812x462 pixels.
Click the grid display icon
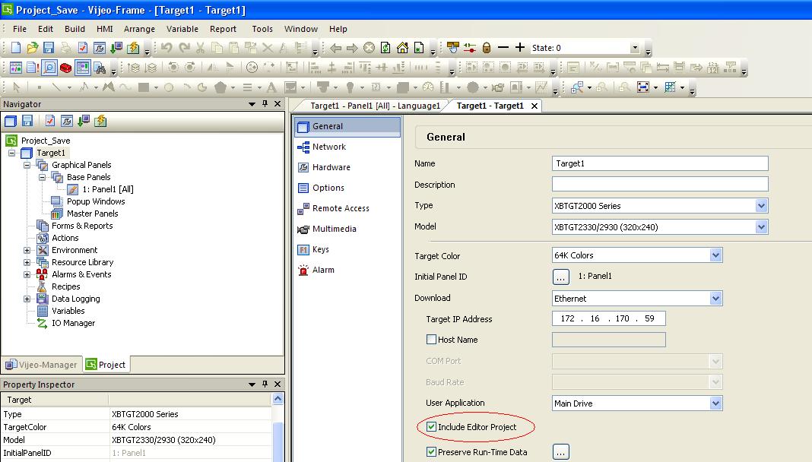click(670, 87)
